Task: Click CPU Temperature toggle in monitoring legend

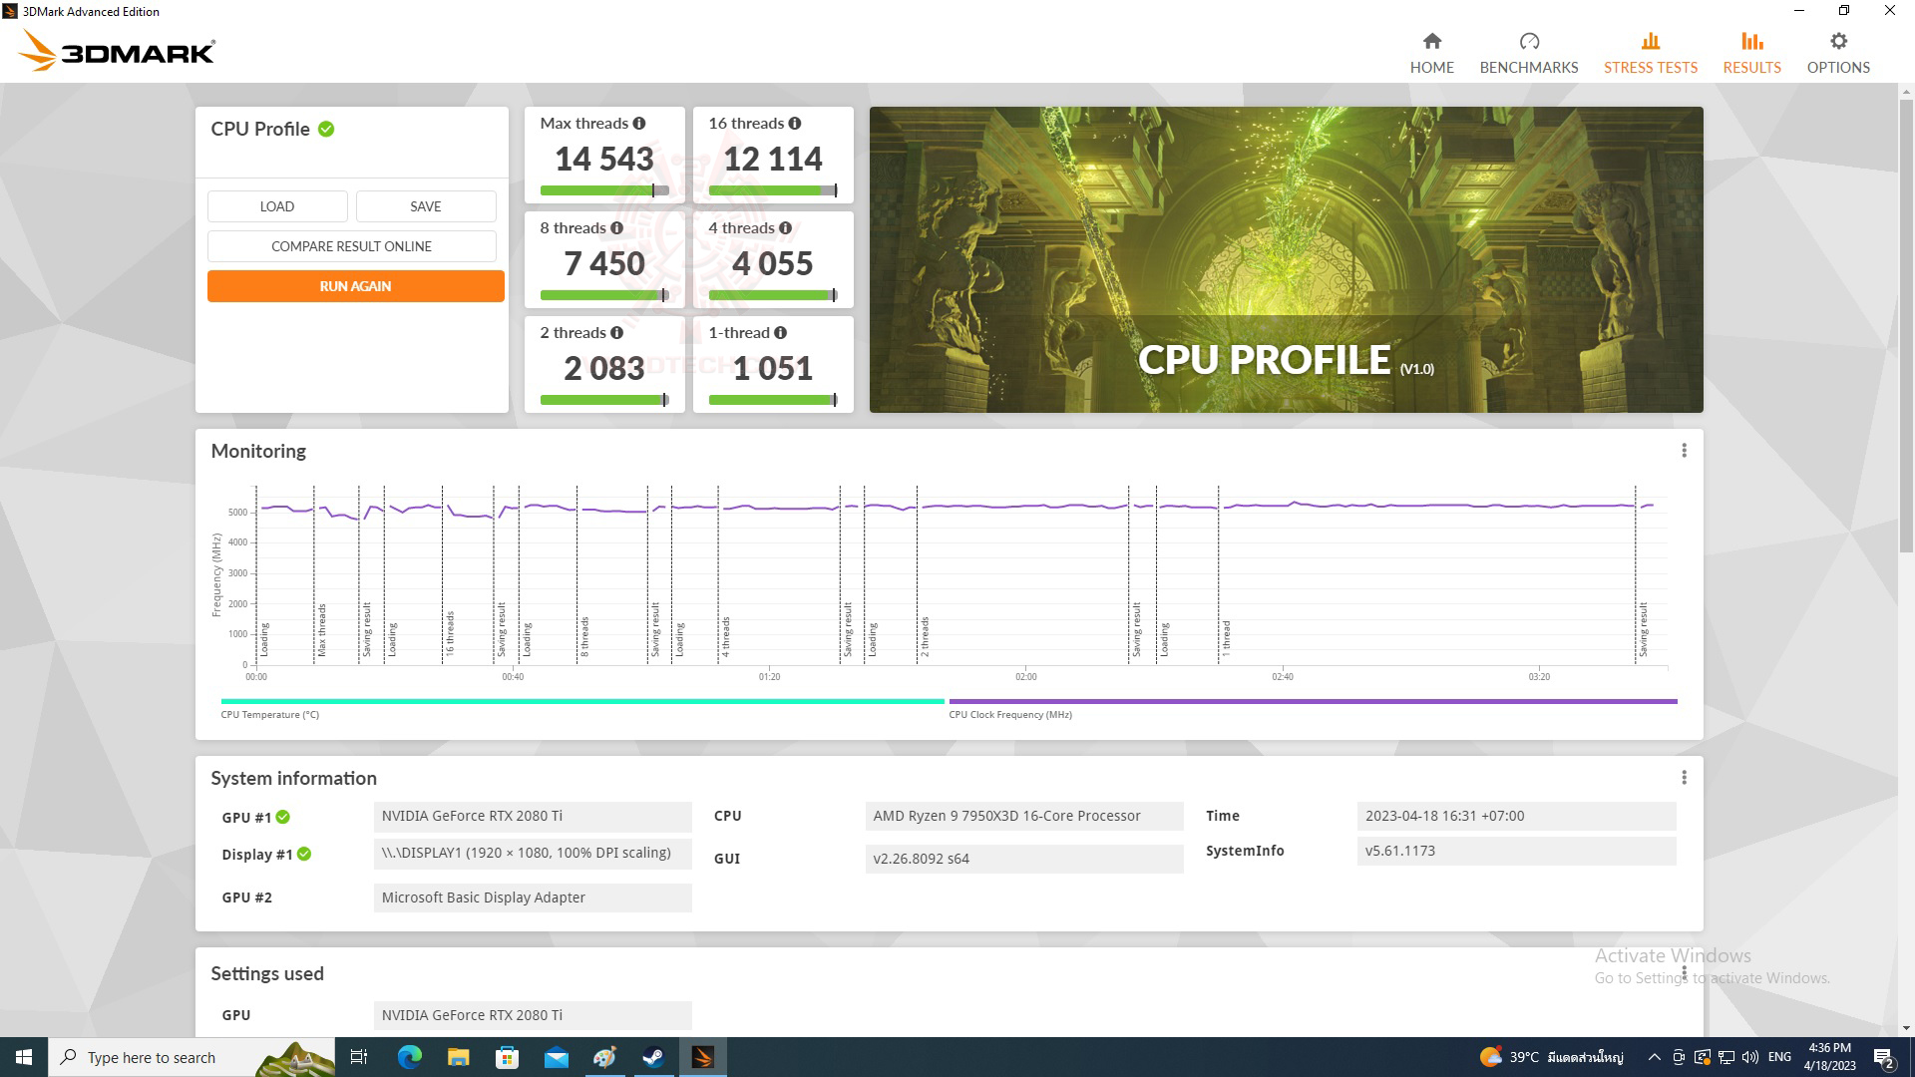Action: coord(268,714)
